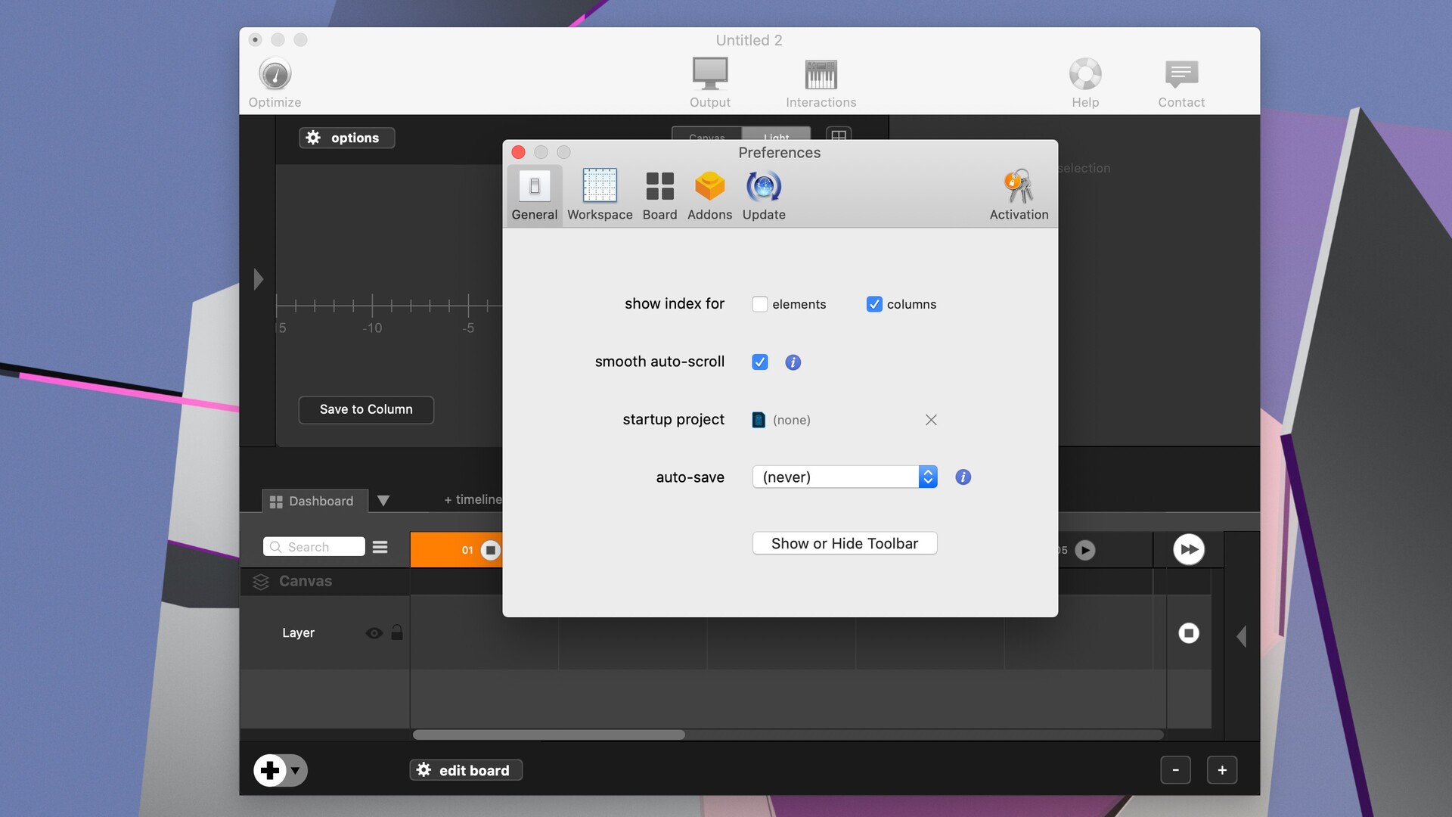
Task: Open the auto-save dropdown
Action: (x=845, y=477)
